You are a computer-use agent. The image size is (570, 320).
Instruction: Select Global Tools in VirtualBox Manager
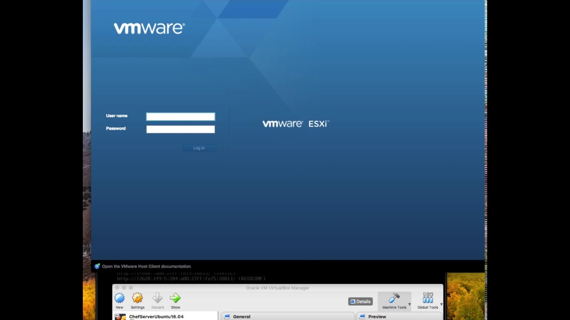(427, 301)
